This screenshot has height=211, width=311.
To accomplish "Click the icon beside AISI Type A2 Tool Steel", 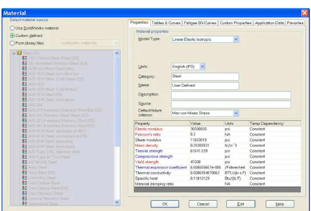I will coord(25,157).
